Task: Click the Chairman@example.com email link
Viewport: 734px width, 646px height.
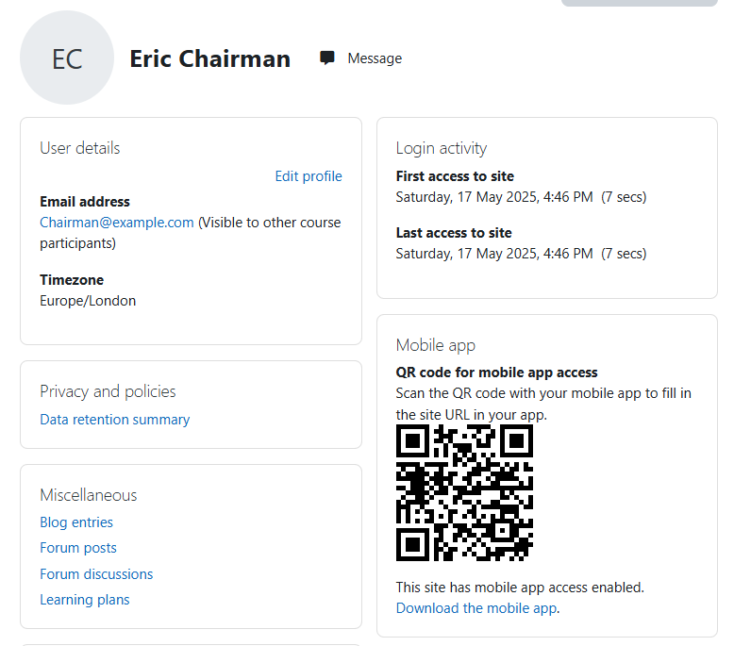Action: tap(117, 223)
